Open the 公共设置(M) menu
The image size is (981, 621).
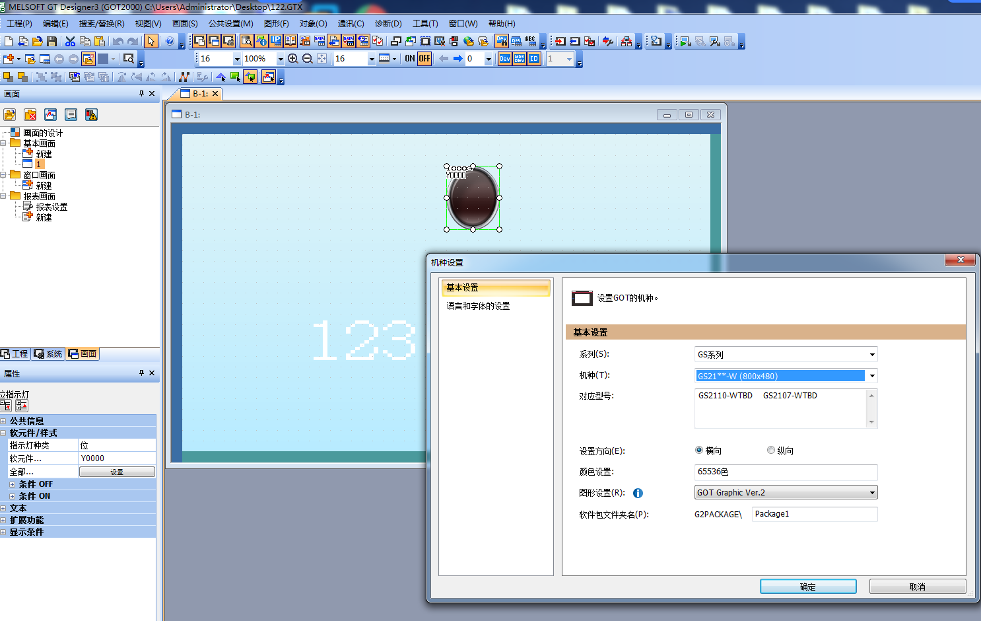230,24
